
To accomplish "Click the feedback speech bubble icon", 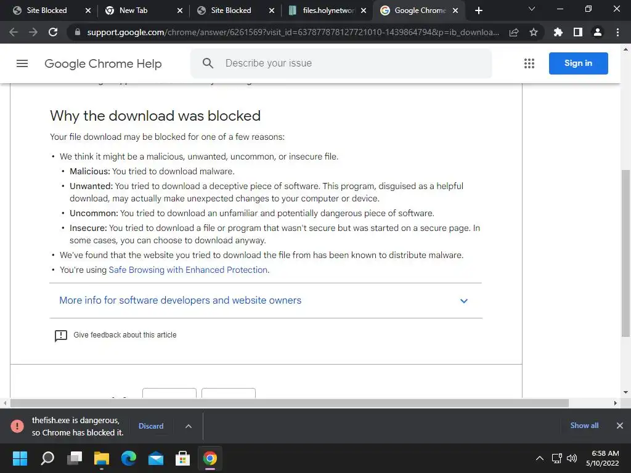I will 61,336.
